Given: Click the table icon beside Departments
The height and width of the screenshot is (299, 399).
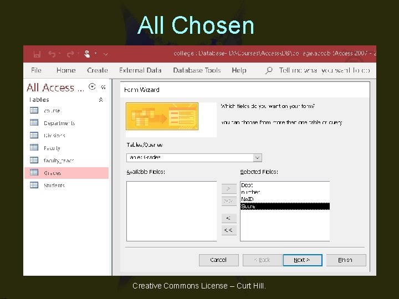Looking at the screenshot, I should (x=34, y=122).
